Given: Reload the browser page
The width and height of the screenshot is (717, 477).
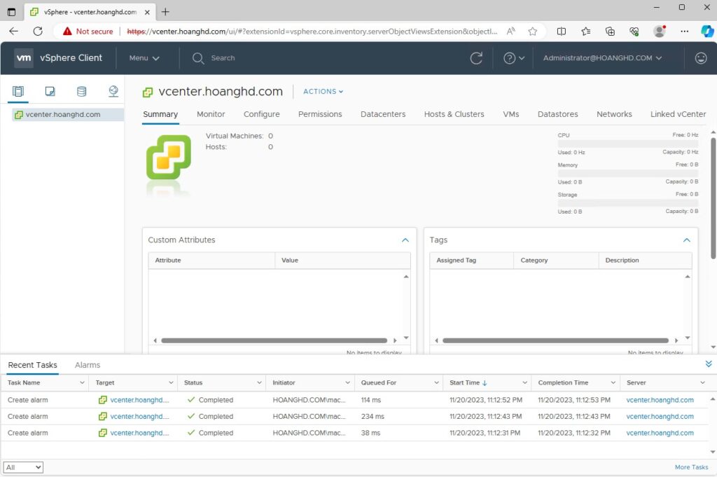Looking at the screenshot, I should coord(38,31).
